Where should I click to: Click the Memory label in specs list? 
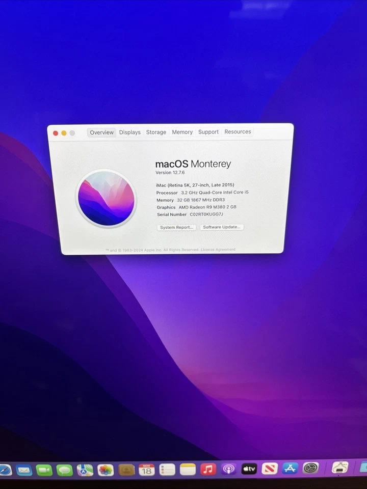pos(165,200)
